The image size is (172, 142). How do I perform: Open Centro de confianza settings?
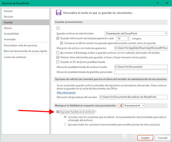(26, 57)
